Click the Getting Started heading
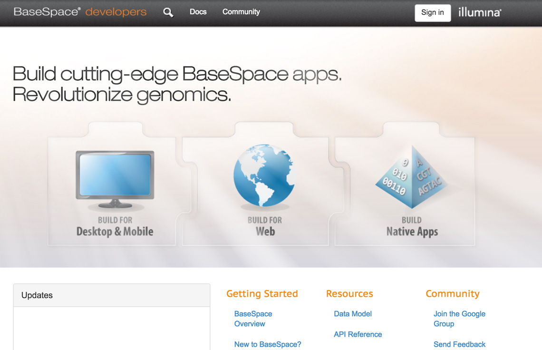The width and height of the screenshot is (542, 350). 262,294
